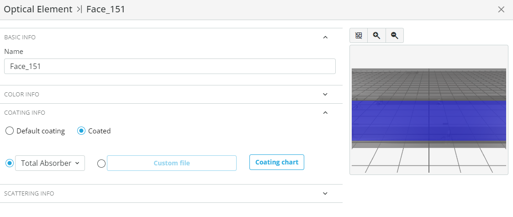
Task: Select the Default coating radio button
Action: (x=10, y=131)
